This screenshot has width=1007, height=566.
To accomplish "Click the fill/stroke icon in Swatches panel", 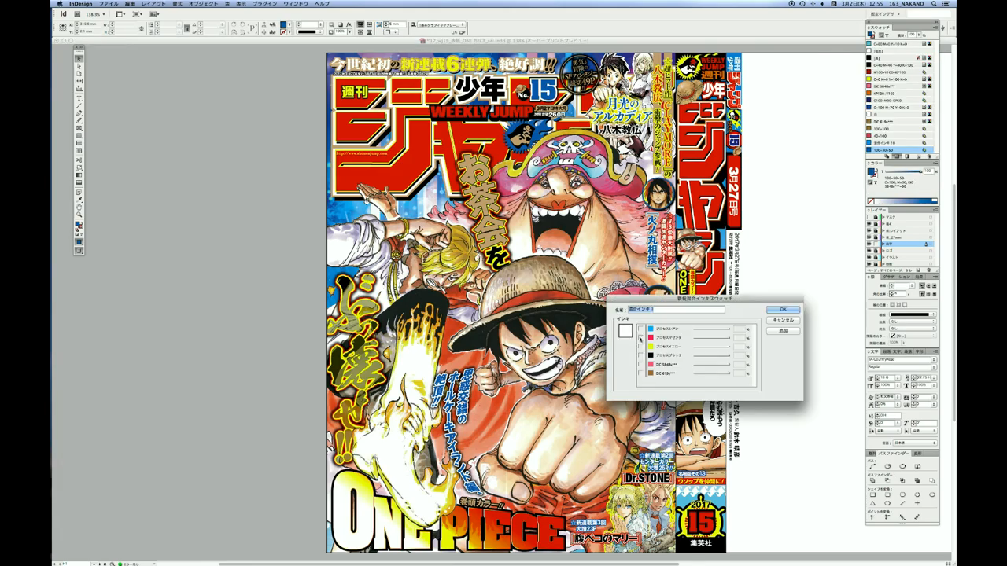I will pos(871,34).
